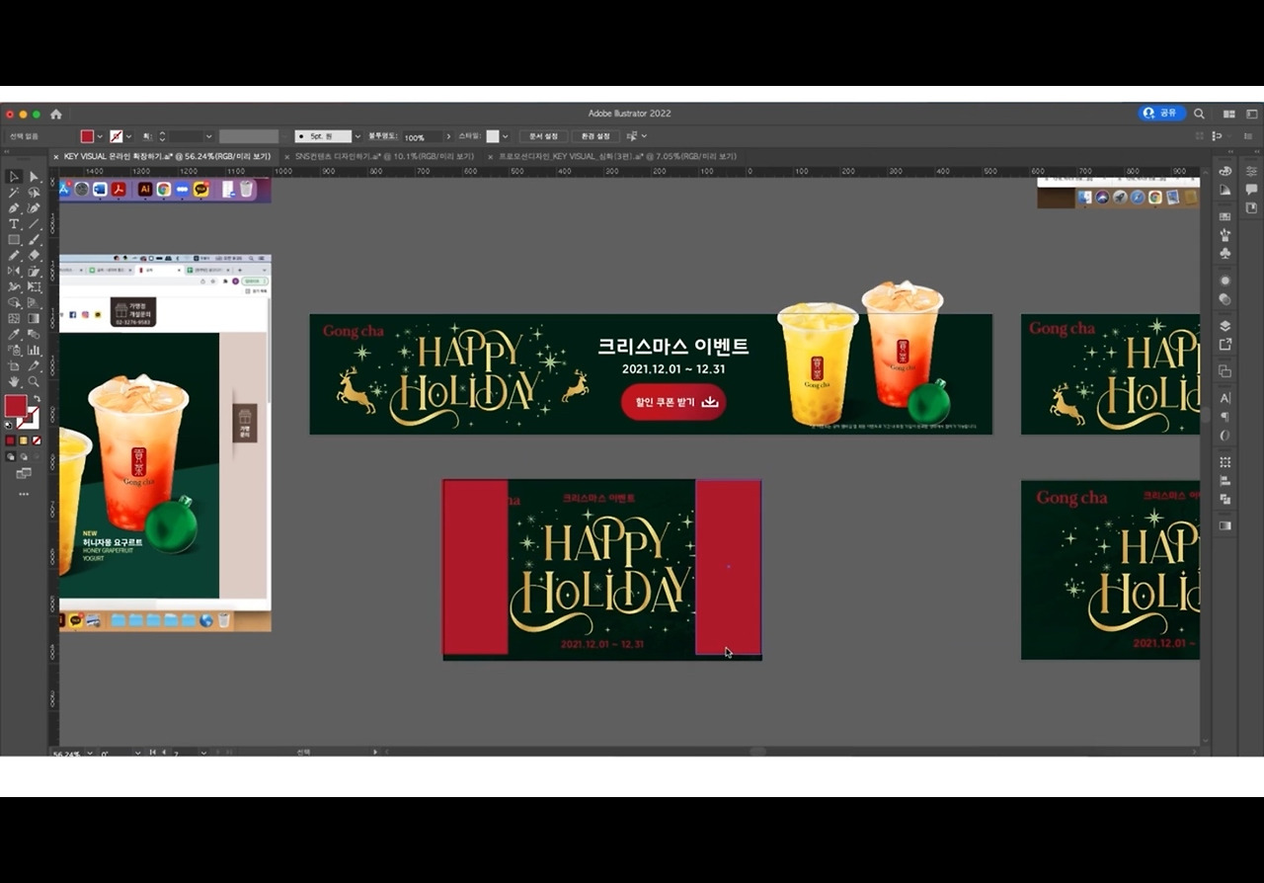Choose the Rectangle tool
Screen dimensions: 1264x883
pyautogui.click(x=14, y=240)
